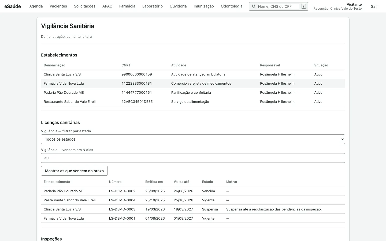Image resolution: width=386 pixels, height=241 pixels.
Task: Go to Odontologia
Action: (x=232, y=6)
